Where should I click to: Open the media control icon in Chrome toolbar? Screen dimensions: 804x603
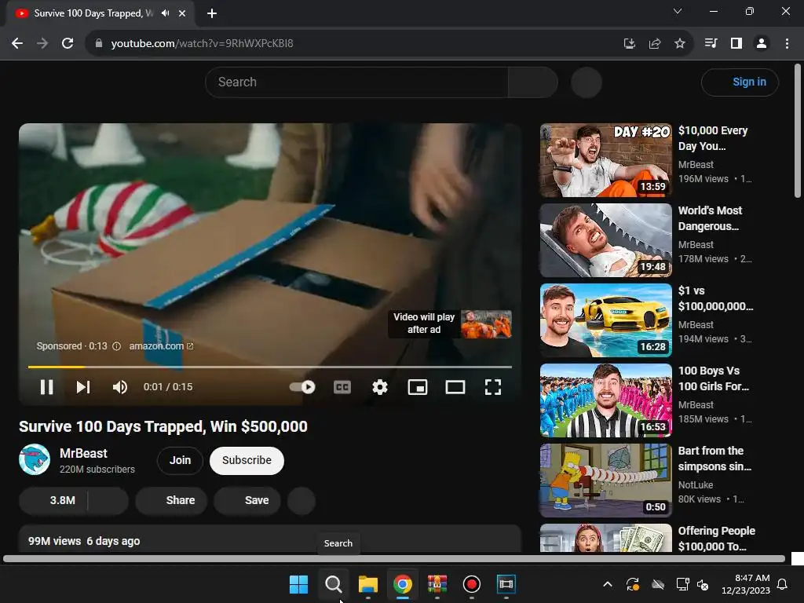pos(711,44)
